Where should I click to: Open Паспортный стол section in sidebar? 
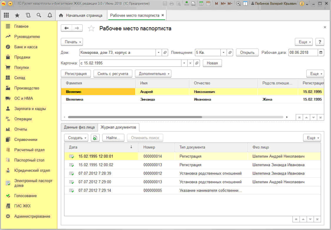[29, 160]
